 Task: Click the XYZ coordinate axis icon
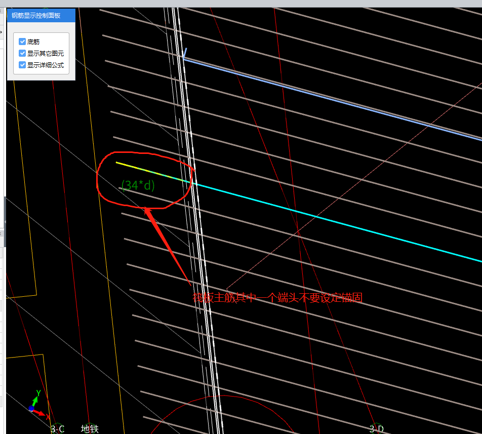pyautogui.click(x=38, y=404)
